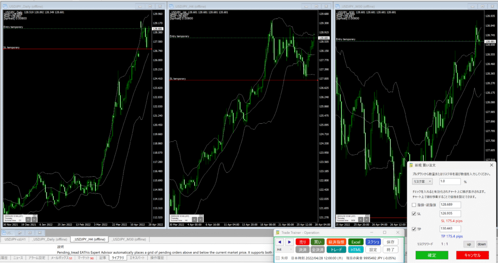Screen dimensions: 498x263
Task: Uncheck the TP checkbox
Action: click(414, 229)
